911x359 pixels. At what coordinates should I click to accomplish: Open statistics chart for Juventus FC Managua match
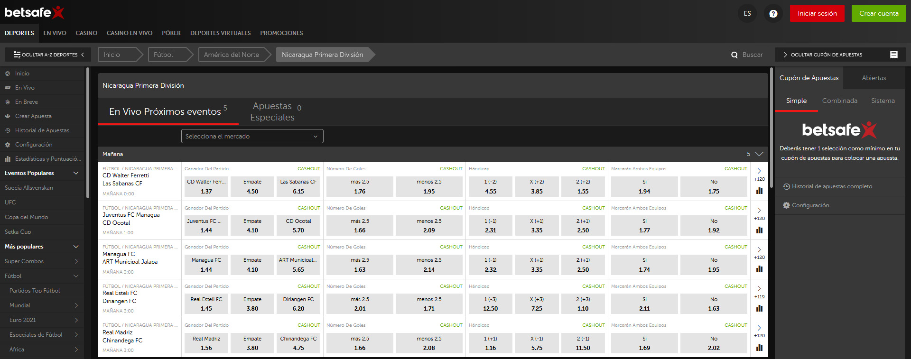759,230
